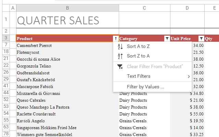
Task: Select the Sort Z to A option
Action: (x=138, y=56)
